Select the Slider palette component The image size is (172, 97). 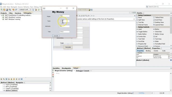156,41
